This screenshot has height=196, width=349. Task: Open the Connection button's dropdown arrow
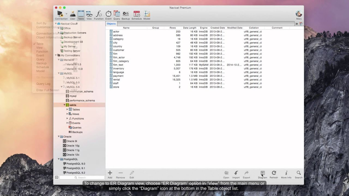(x=67, y=14)
